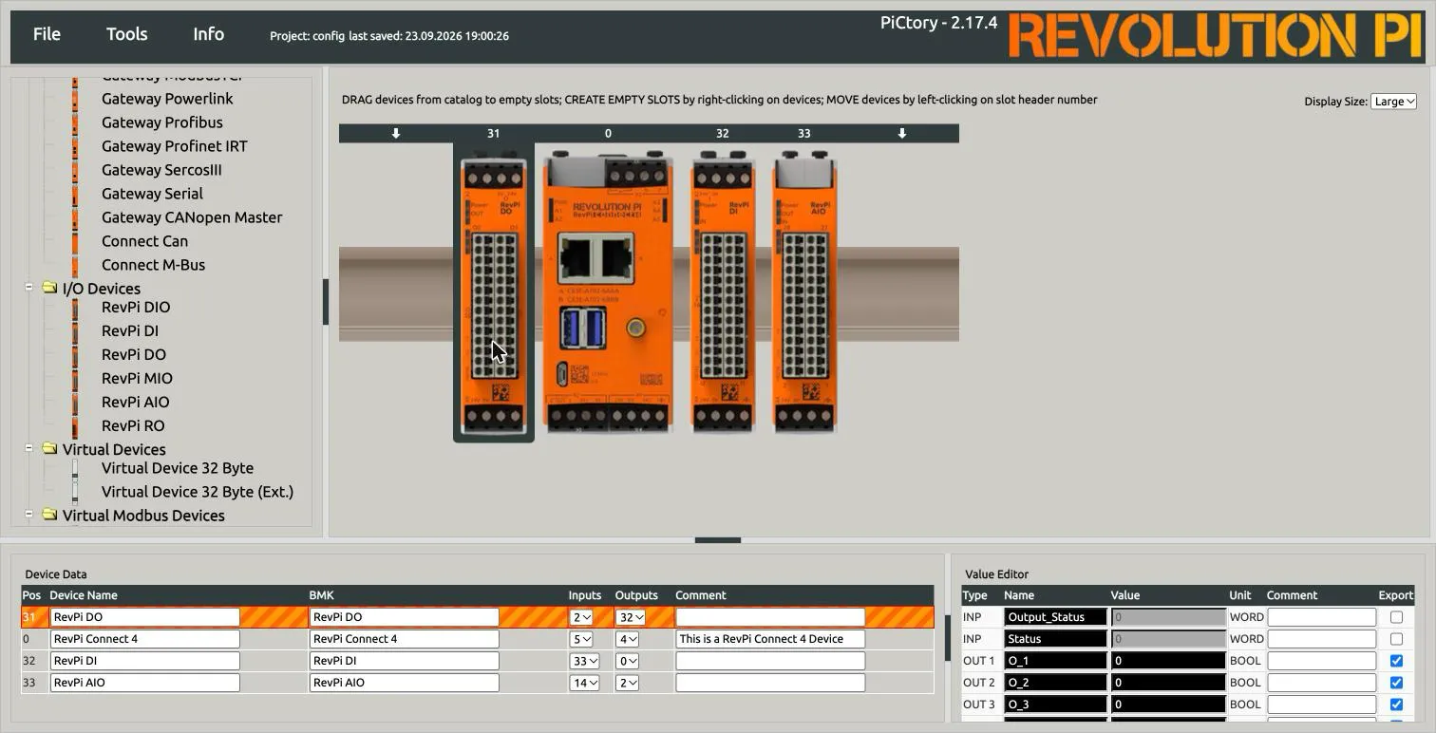Image resolution: width=1436 pixels, height=733 pixels.
Task: Click the comment field for O_2
Action: point(1321,683)
